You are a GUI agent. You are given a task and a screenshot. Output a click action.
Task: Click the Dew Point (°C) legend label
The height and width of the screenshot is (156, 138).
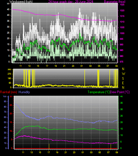click(x=120, y=92)
